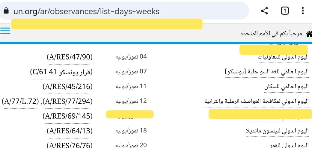Image resolution: width=312 pixels, height=148 pixels.
Task: Open resolution A/RES/64/13 link
Action: coord(70,131)
